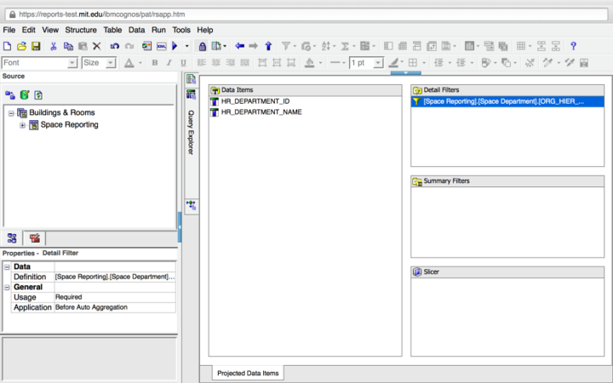Open the Toolbox tab in source pane
This screenshot has width=613, height=383.
tap(35, 238)
